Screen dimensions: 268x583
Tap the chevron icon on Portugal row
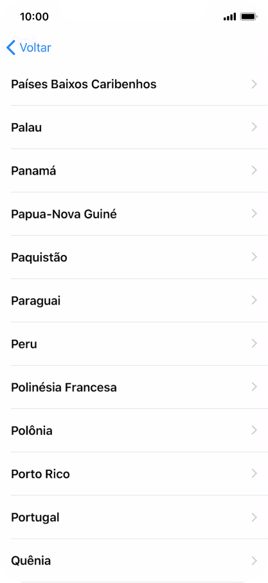click(x=255, y=517)
